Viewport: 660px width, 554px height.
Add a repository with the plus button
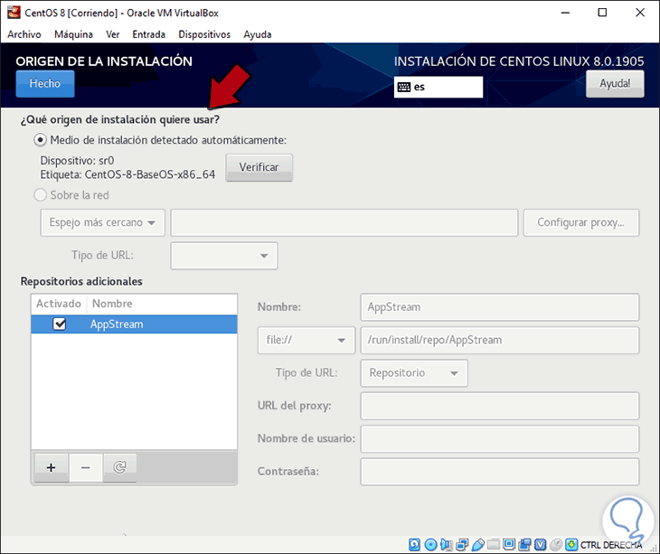[x=52, y=468]
